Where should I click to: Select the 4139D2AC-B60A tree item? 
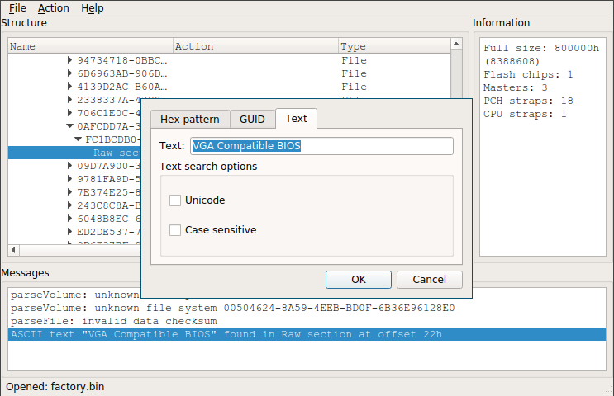click(x=121, y=87)
